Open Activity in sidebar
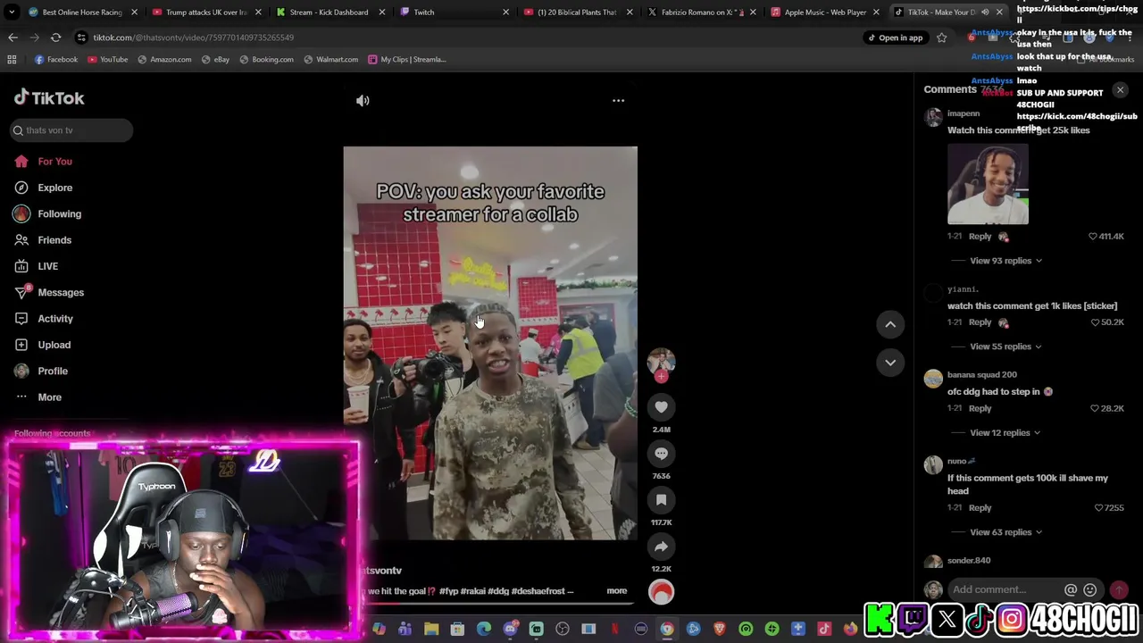 (x=55, y=319)
